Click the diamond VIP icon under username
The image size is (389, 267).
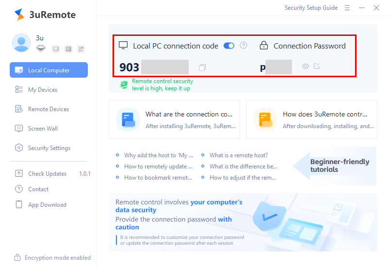point(41,49)
